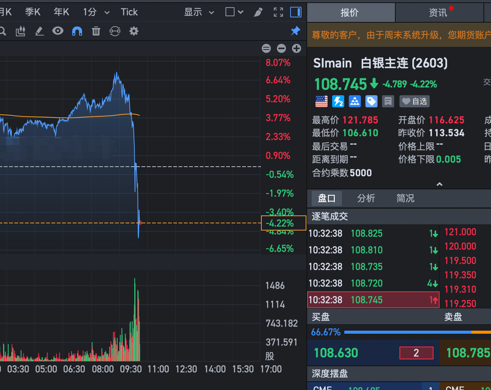Toggle the right side panel layout

click(296, 12)
